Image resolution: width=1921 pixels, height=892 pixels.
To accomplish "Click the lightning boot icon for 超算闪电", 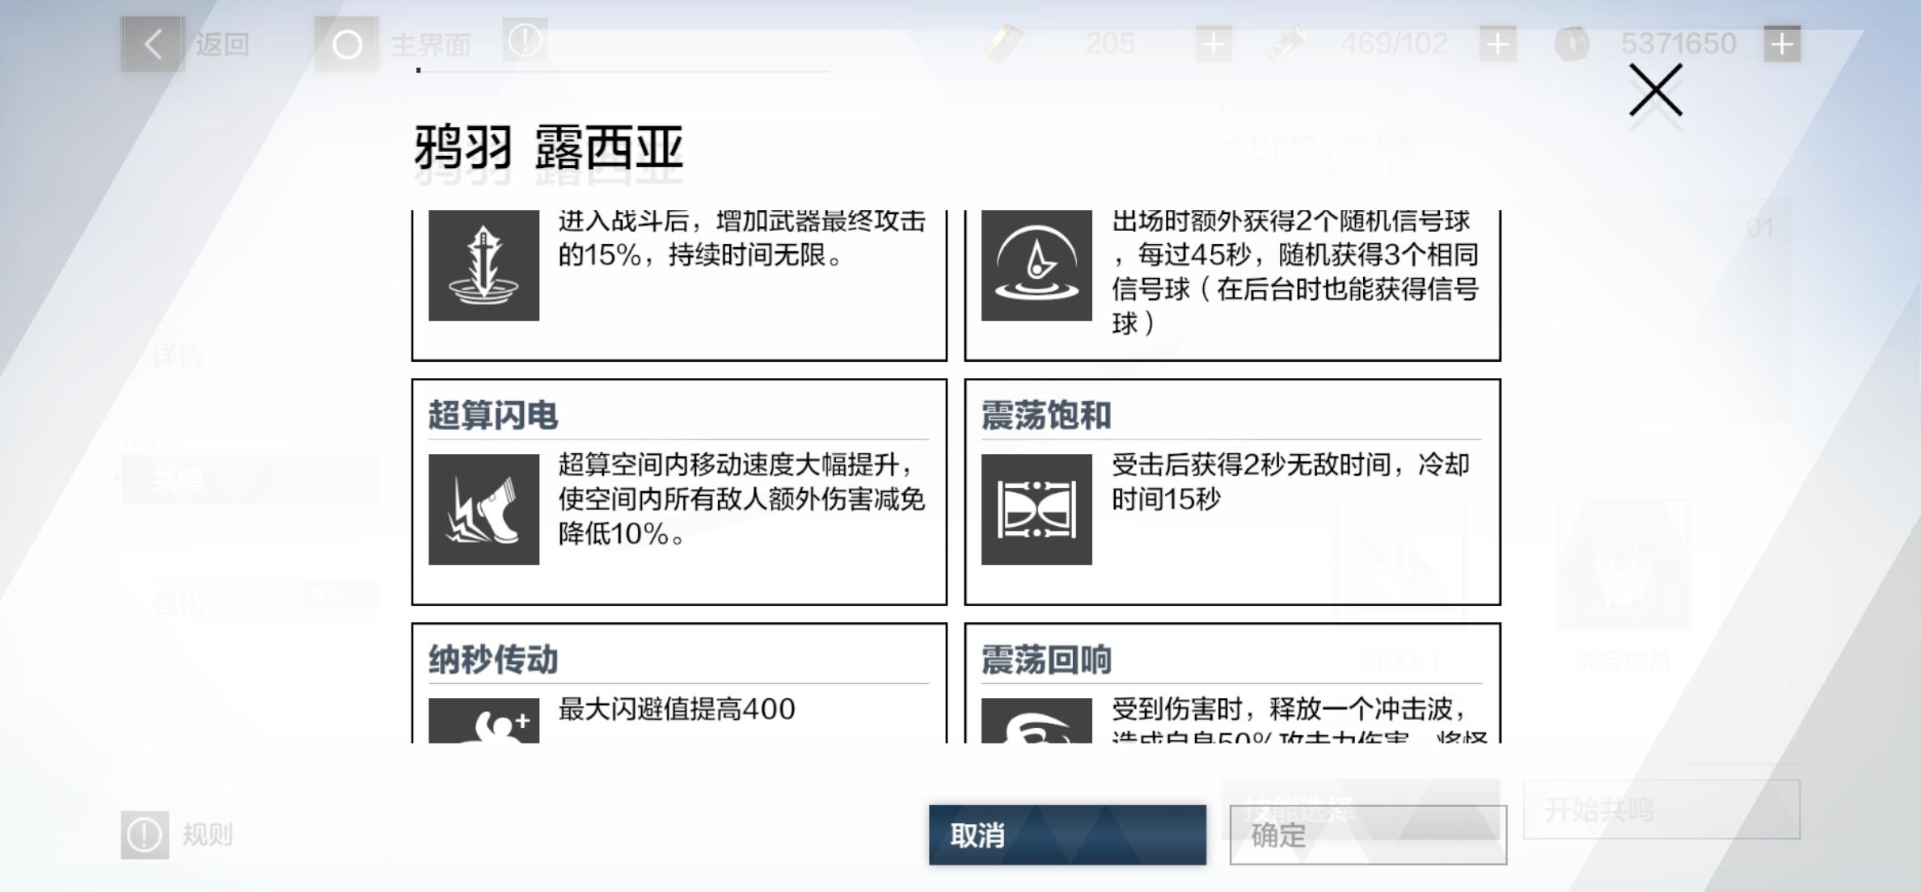I will [x=483, y=509].
